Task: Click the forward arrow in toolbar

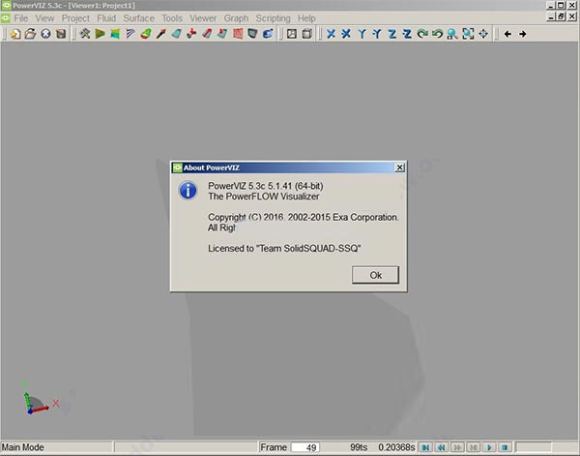Action: [x=523, y=34]
